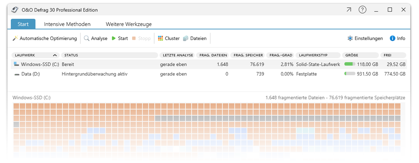419x163 pixels.
Task: Switch to the Intensive Methoden tab
Action: click(x=67, y=24)
